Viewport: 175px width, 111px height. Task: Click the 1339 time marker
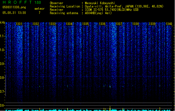point(152,24)
